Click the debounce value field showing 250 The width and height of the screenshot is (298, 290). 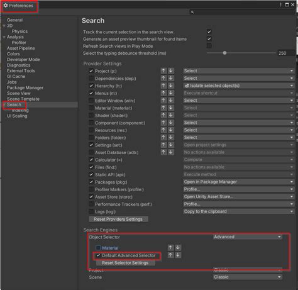coord(286,53)
